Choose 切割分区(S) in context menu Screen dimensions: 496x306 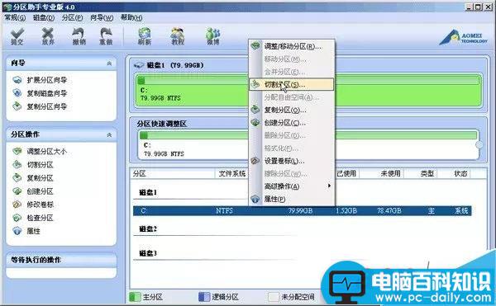tap(291, 85)
